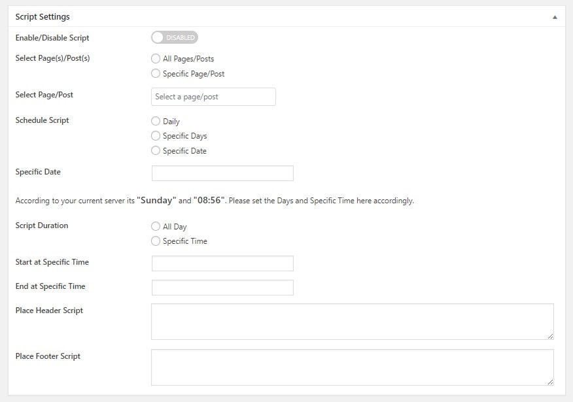Click the End at Specific Time field
This screenshot has width=573, height=402.
click(x=222, y=288)
